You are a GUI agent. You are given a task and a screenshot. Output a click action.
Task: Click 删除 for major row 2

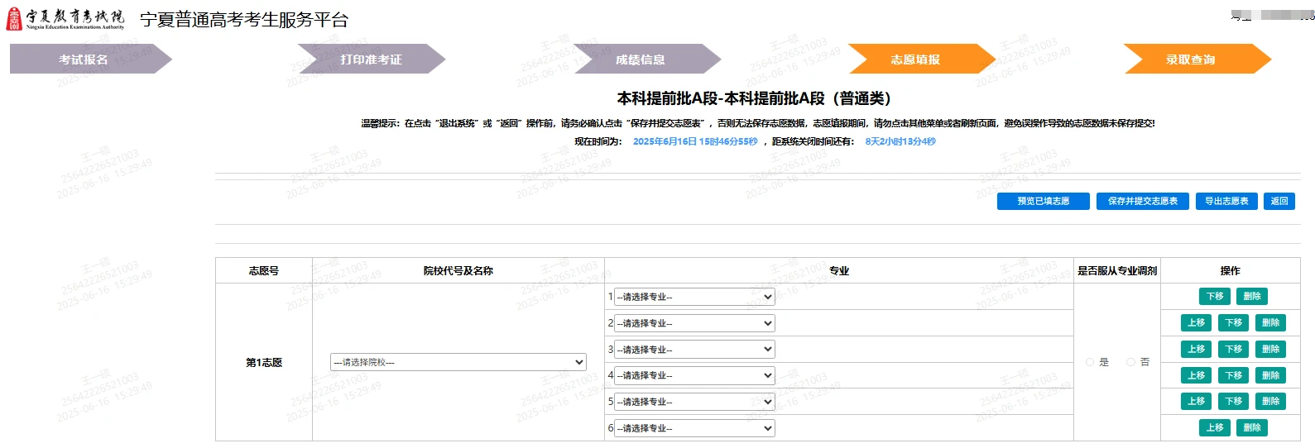click(1270, 323)
